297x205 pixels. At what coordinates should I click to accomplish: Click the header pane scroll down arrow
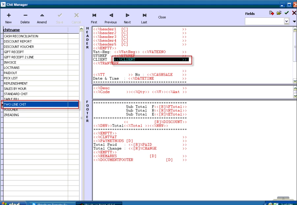pyautogui.click(x=295, y=81)
